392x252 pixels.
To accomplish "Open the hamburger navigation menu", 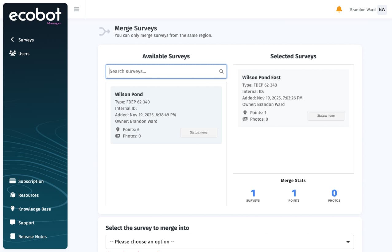I will point(76,9).
